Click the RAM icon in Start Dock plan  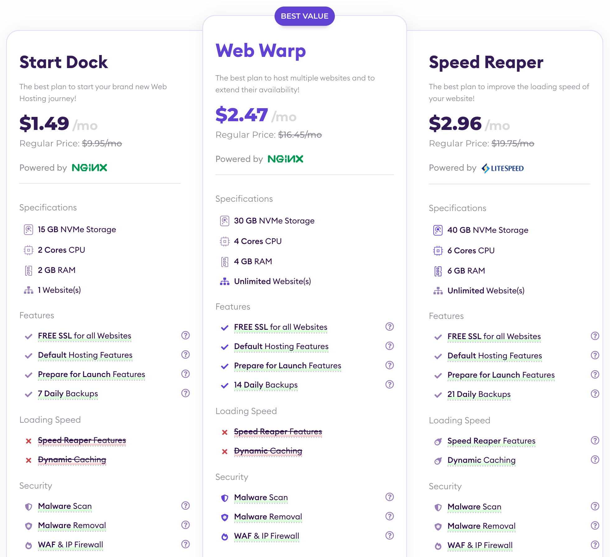click(29, 270)
